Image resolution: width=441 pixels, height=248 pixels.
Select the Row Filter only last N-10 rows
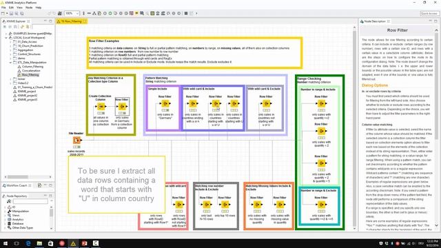(207, 205)
